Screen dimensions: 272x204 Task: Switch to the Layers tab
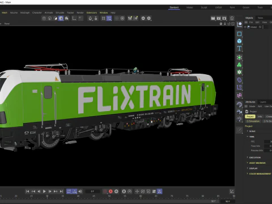pos(263,102)
